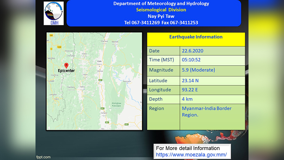Click the magnitude value 5.9 (Moderate)
Image resolution: width=284 pixels, height=160 pixels.
198,70
